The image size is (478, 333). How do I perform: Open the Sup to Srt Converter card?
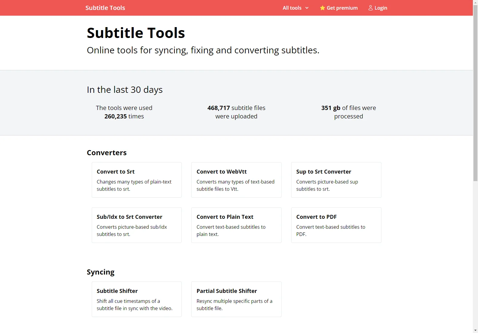336,180
